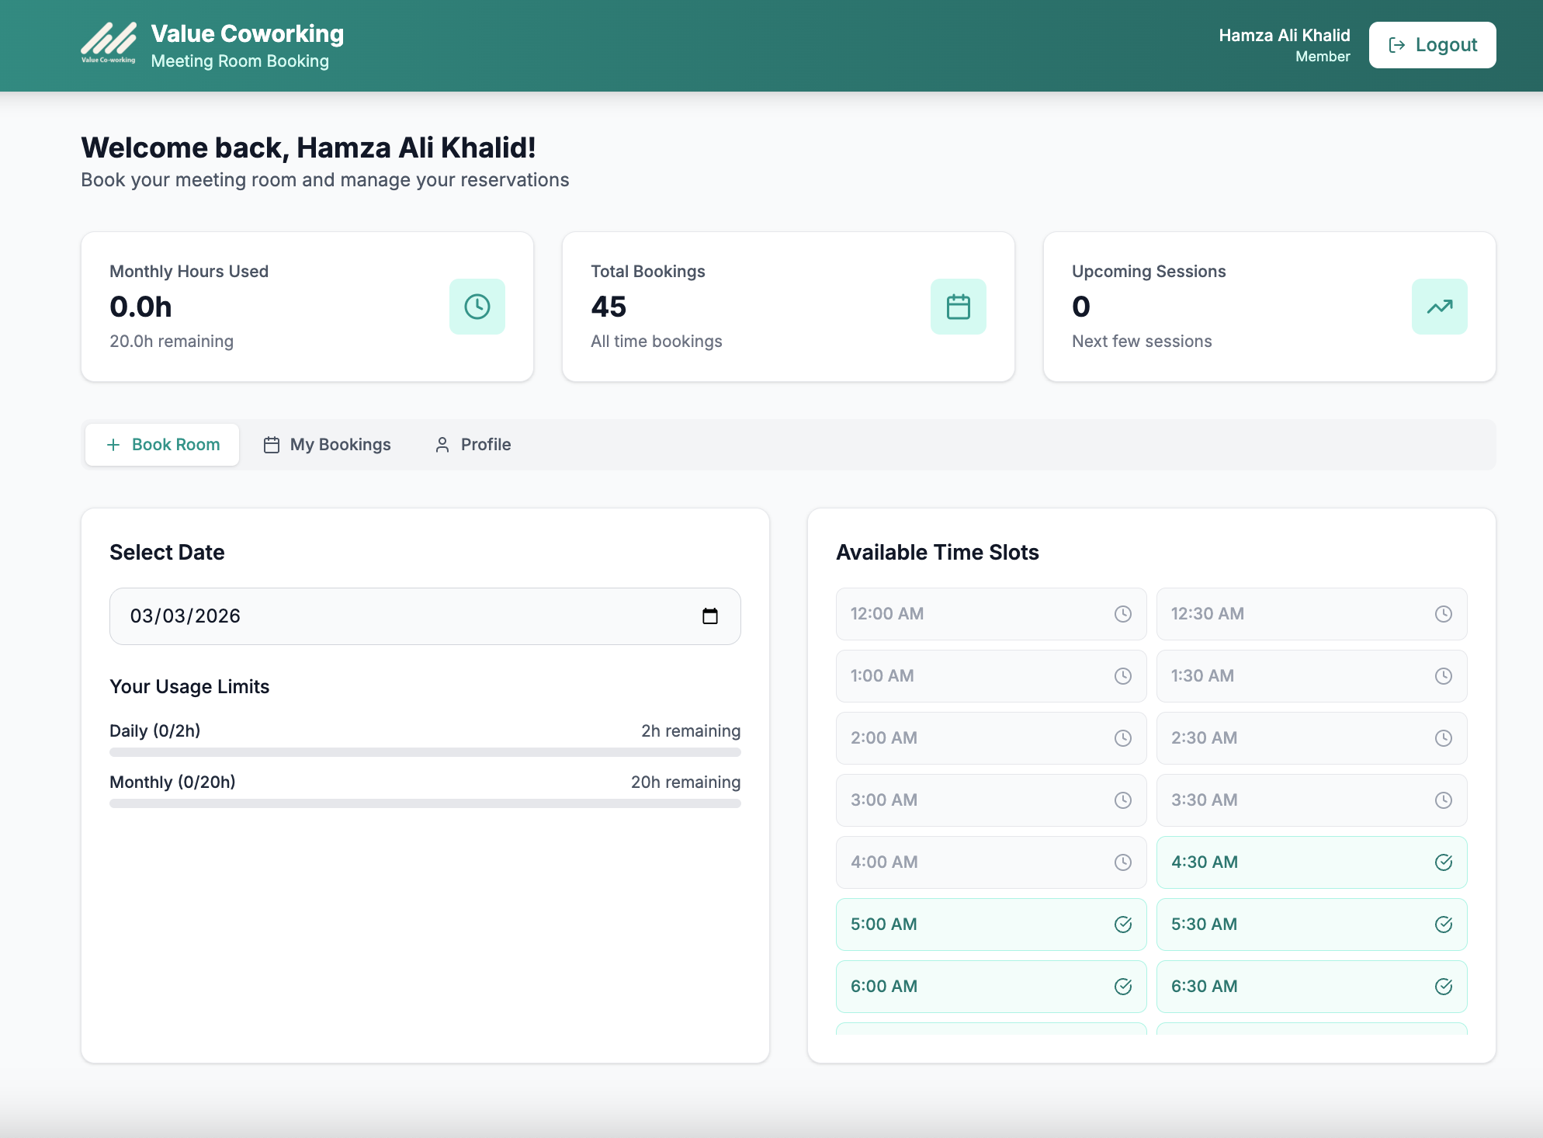Click check icon on 6:00 AM slot
Viewport: 1543px width, 1138px height.
[1122, 987]
